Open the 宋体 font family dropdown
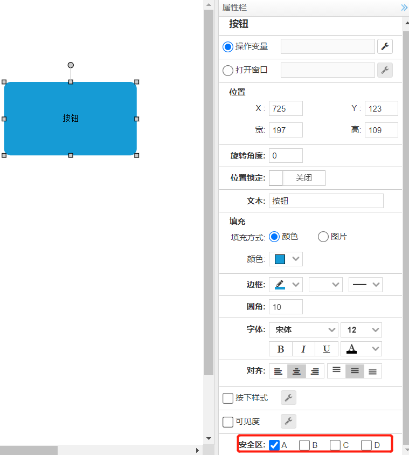 click(x=303, y=329)
